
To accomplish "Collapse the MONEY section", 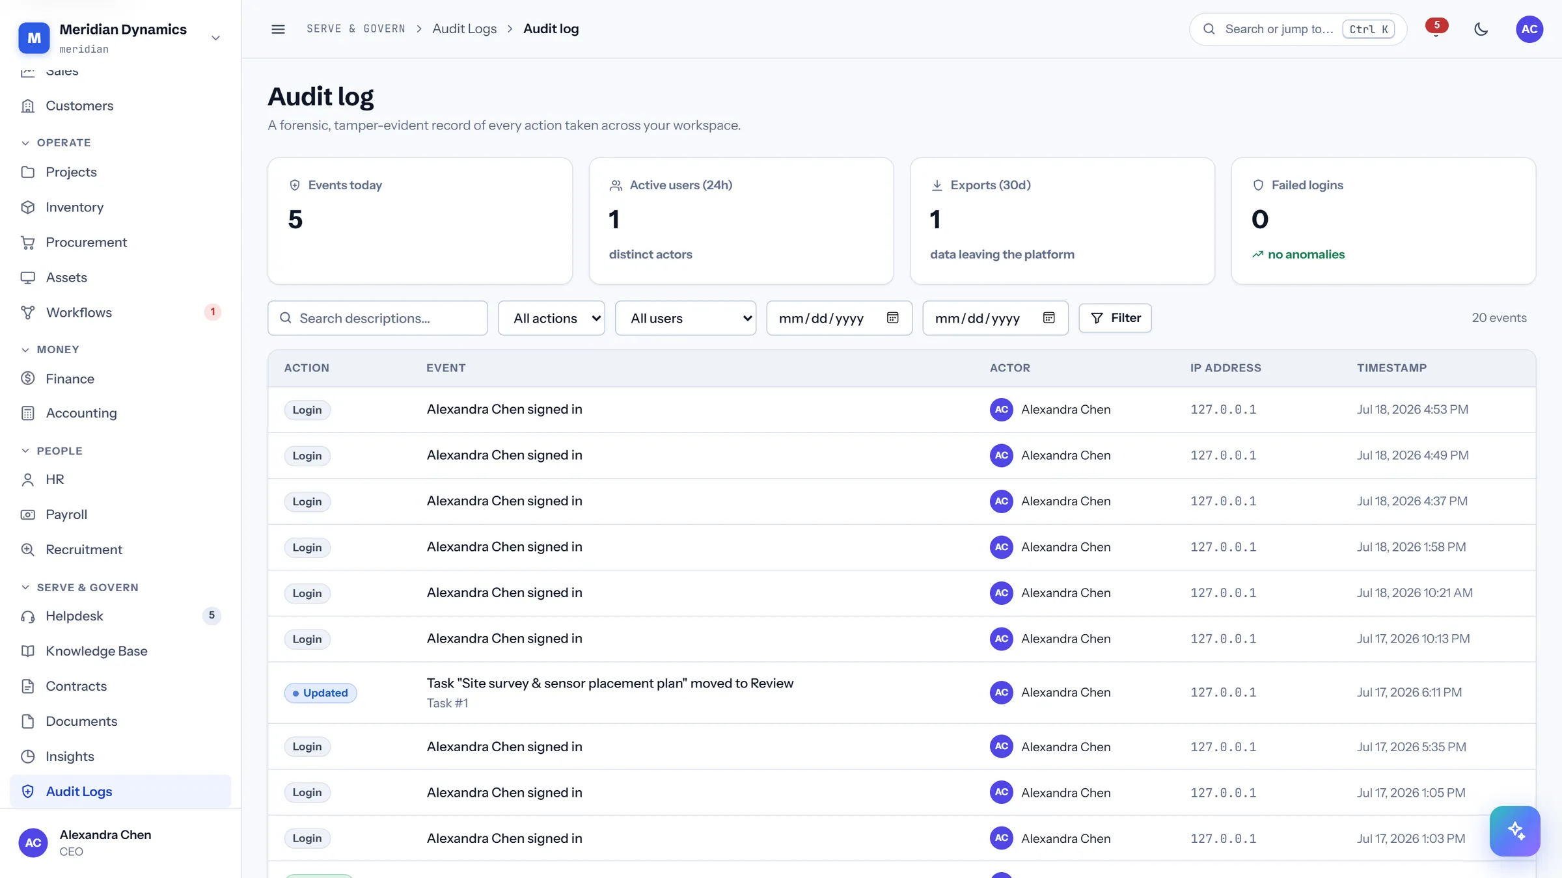I will (x=50, y=349).
